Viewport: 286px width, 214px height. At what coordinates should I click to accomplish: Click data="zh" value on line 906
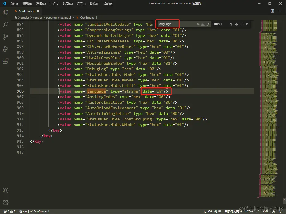click(153, 91)
